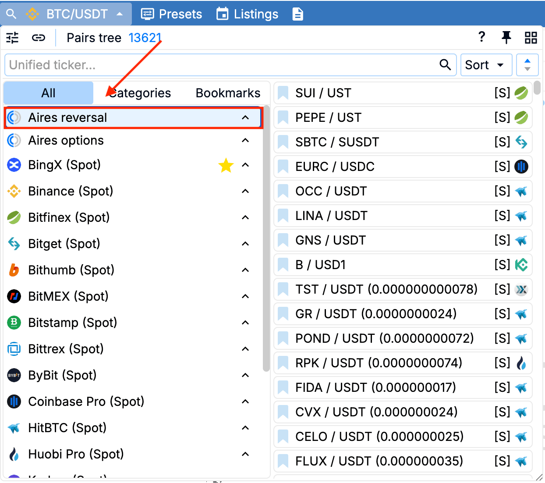
Task: Open help via the question mark icon
Action: (482, 37)
